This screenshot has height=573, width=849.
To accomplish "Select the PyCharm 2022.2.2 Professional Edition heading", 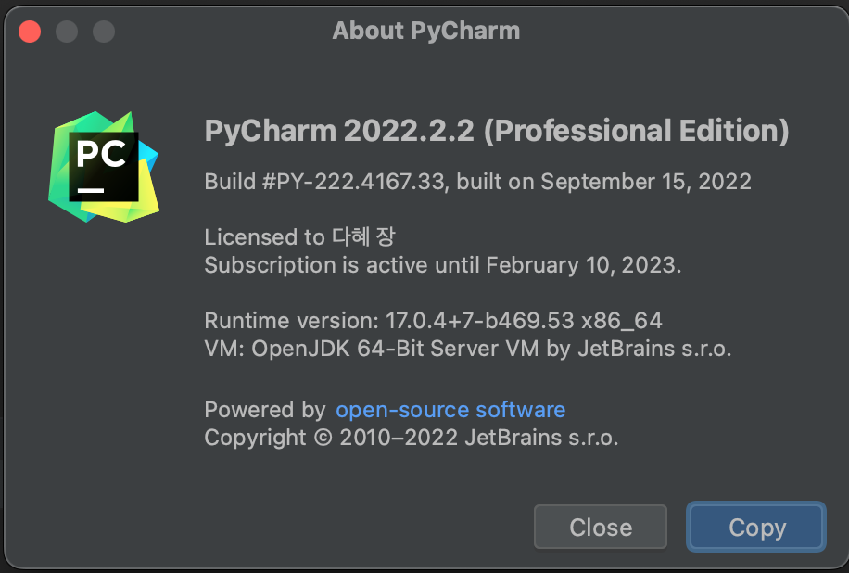I will coord(497,131).
